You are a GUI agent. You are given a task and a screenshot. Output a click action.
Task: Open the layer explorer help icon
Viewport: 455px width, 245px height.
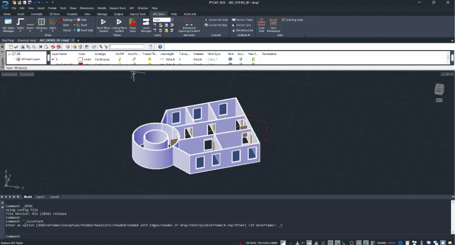click(x=160, y=47)
